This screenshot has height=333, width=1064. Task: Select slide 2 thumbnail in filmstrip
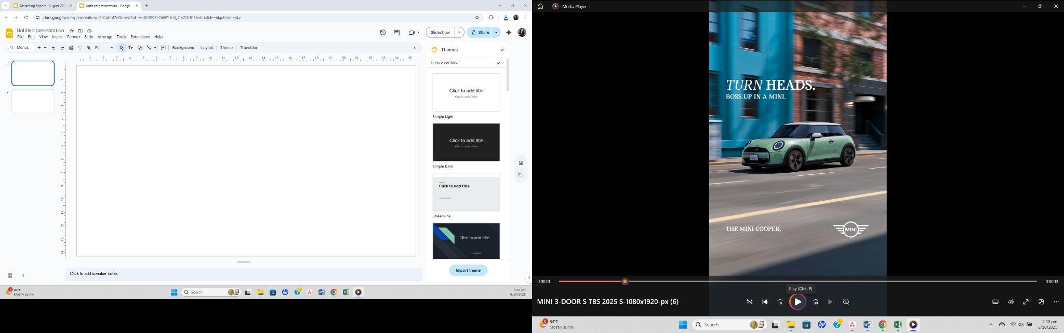33,102
